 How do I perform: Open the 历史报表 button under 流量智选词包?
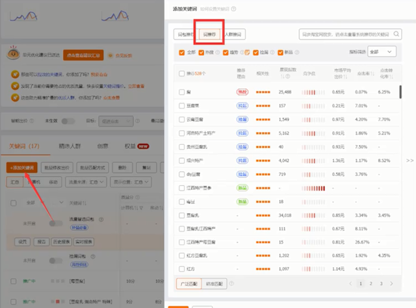tap(61, 242)
